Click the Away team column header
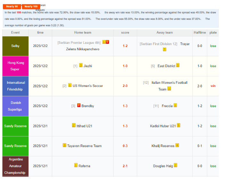 (165, 33)
